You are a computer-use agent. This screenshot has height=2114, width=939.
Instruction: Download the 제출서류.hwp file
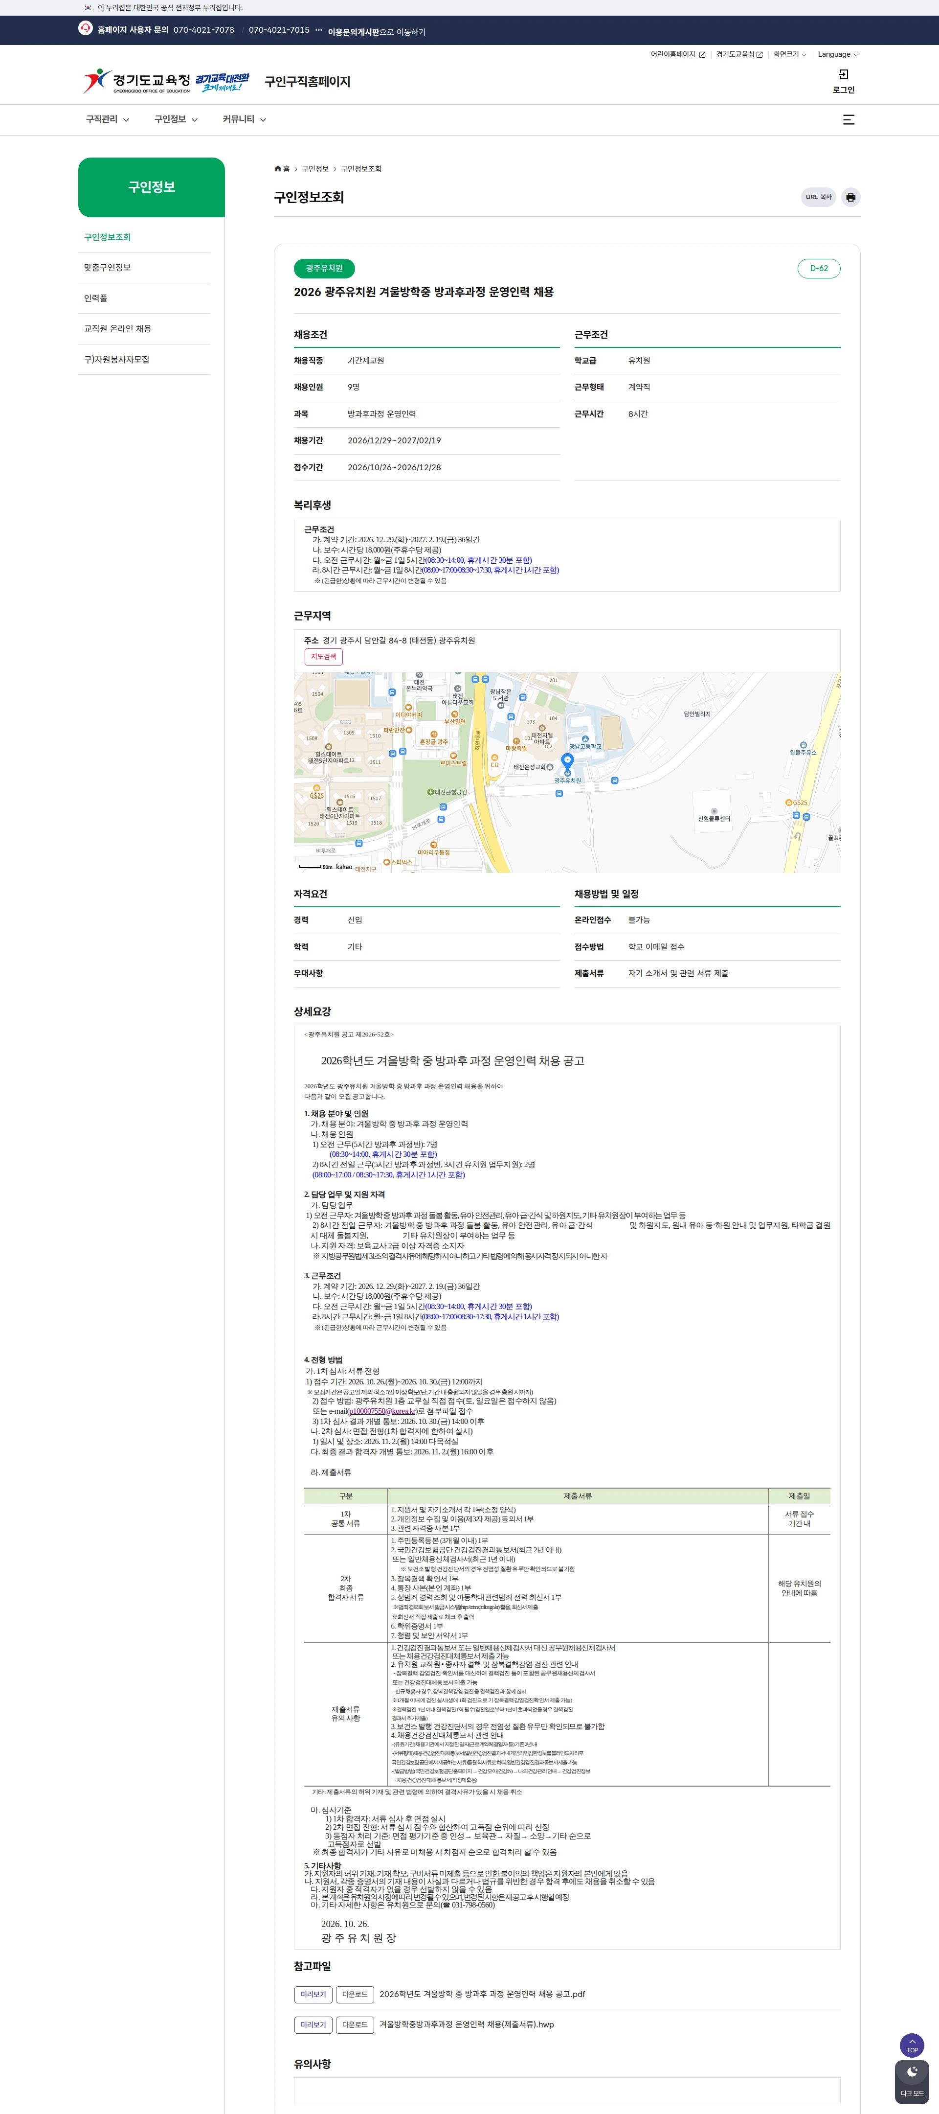pyautogui.click(x=355, y=2024)
